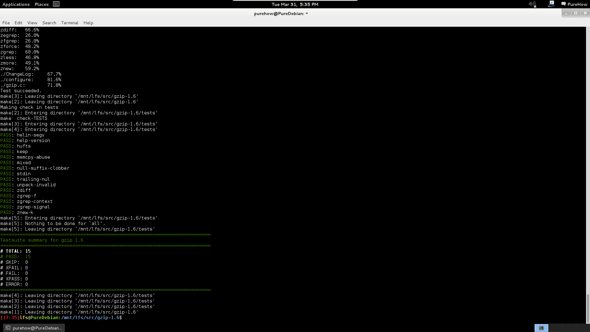The image size is (590, 332).
Task: Open the wired network connection icon
Action: tap(551, 4)
